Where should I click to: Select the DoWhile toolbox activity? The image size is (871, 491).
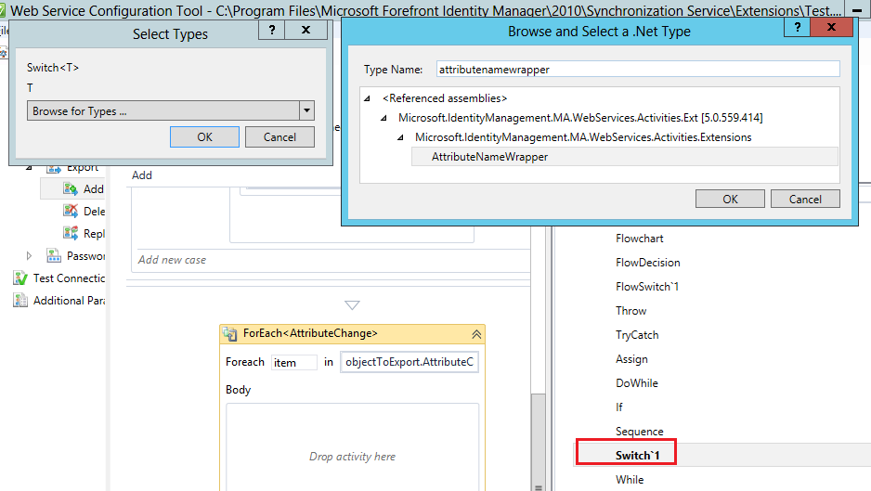(x=637, y=382)
